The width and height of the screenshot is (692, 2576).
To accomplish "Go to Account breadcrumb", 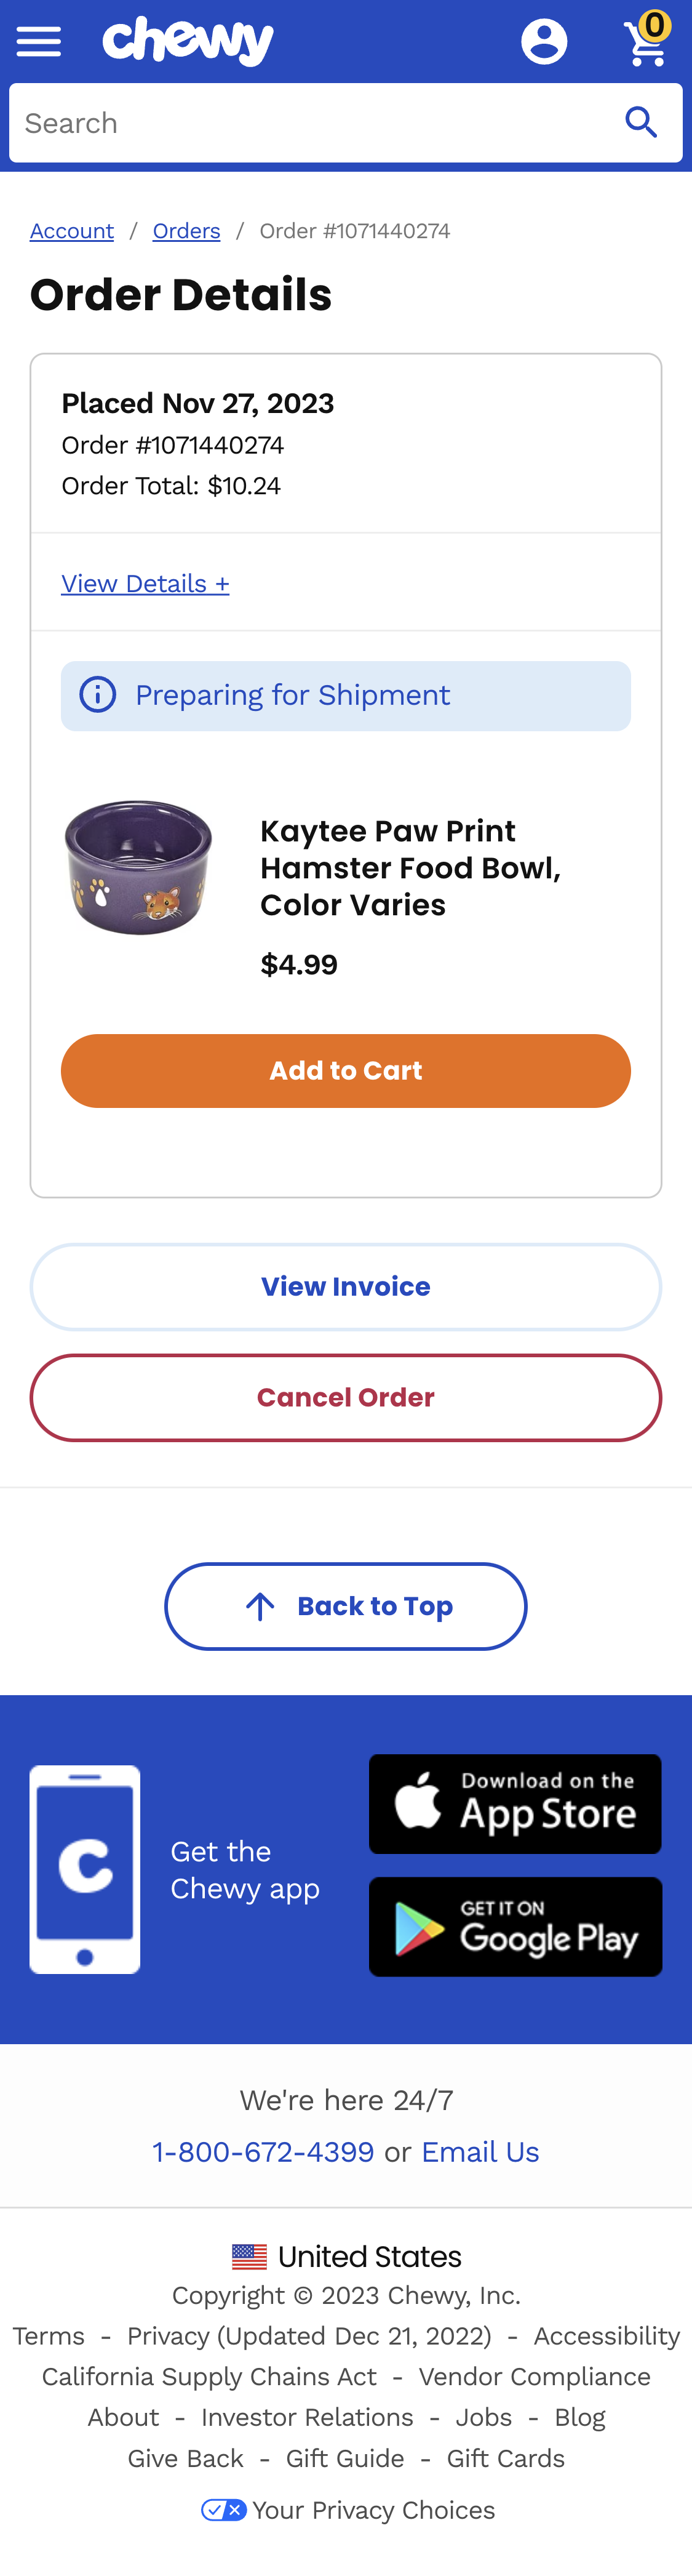I will [x=72, y=231].
